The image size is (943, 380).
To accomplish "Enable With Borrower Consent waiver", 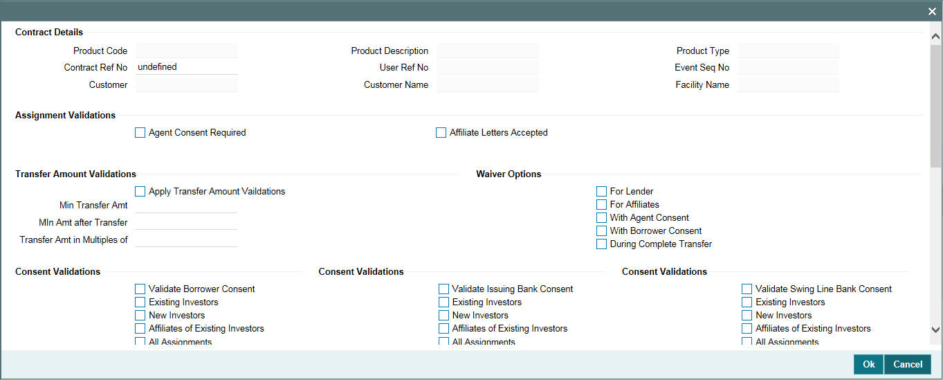I will pos(601,231).
